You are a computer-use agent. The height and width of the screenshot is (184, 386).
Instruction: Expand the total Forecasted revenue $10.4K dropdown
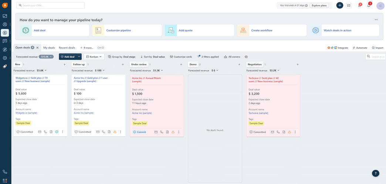coord(46,57)
